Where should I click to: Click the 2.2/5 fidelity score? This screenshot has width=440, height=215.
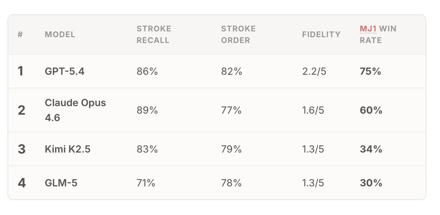pos(314,71)
